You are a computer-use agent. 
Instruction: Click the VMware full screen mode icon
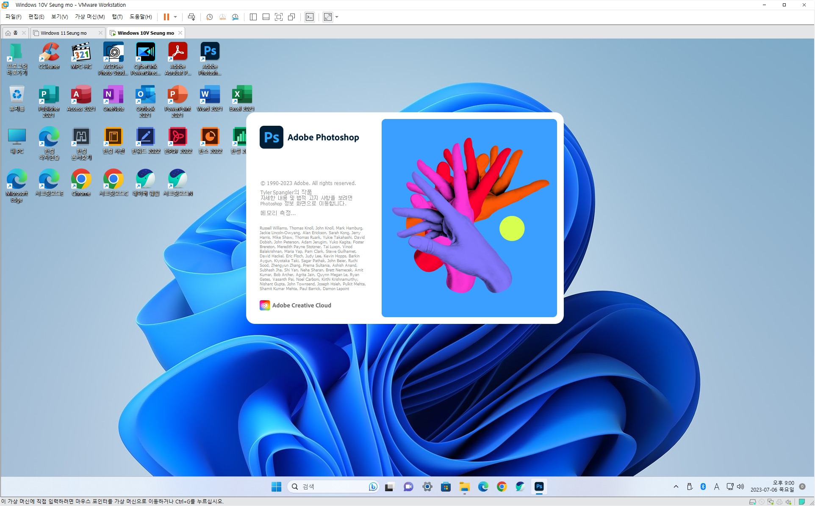pos(279,17)
